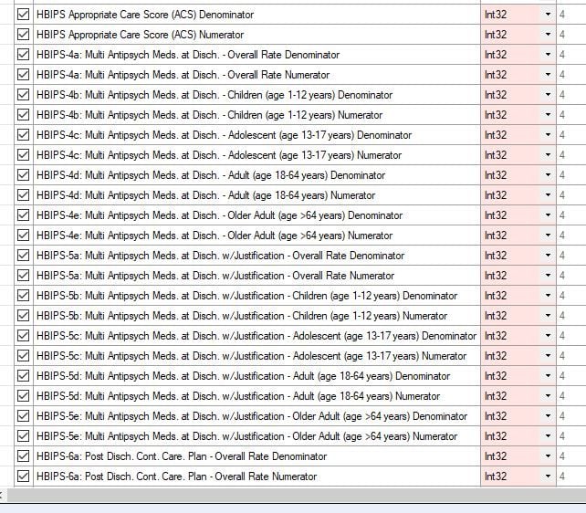Toggle checkbox for HBIPS-4e Older Adult Numerator
The image size is (586, 513).
pos(23,236)
